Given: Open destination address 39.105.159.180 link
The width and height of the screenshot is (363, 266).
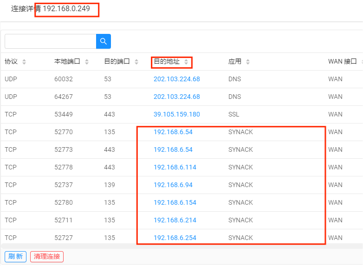Looking at the screenshot, I should point(176,114).
